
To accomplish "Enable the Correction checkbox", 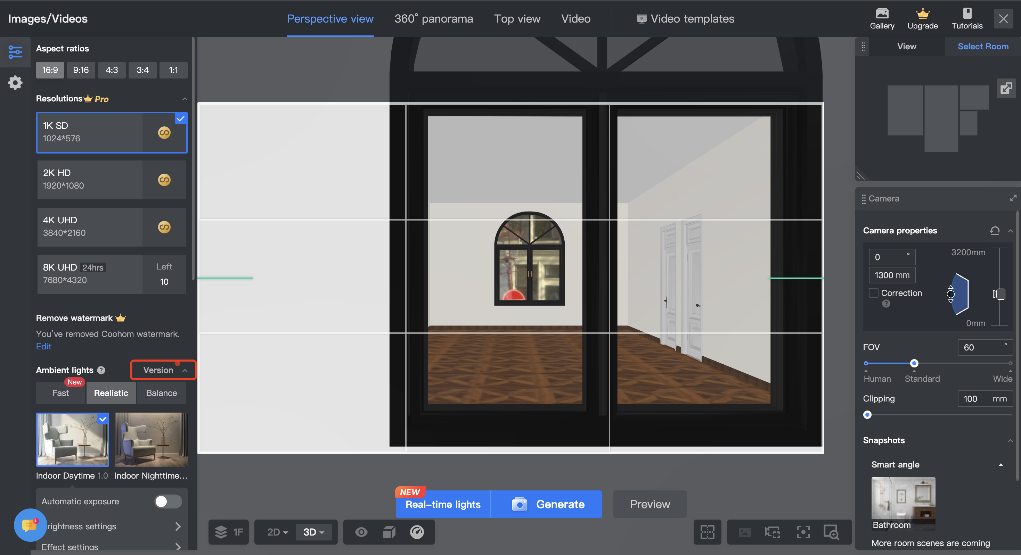I will (873, 293).
